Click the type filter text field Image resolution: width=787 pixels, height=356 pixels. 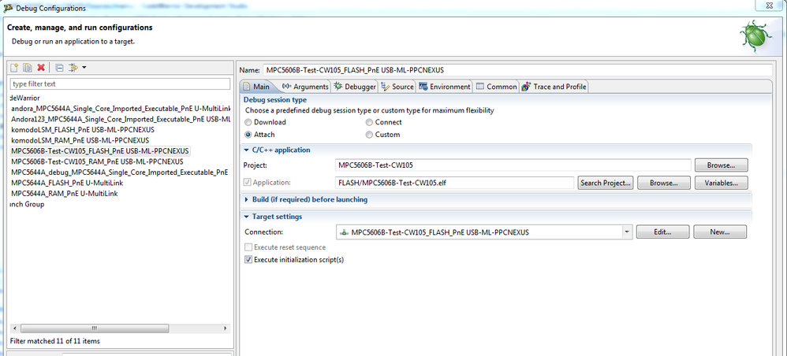pos(118,83)
